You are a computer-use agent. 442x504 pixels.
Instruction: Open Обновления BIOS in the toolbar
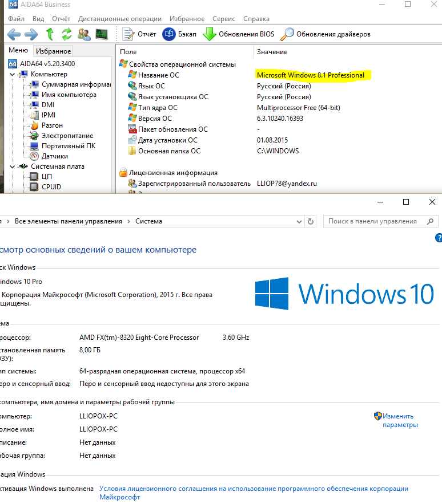[x=239, y=34]
